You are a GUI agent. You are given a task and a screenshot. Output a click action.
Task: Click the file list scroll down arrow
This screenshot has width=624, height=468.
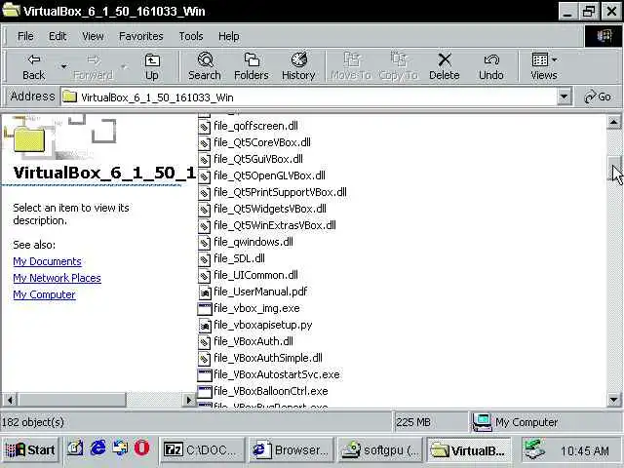(x=613, y=399)
